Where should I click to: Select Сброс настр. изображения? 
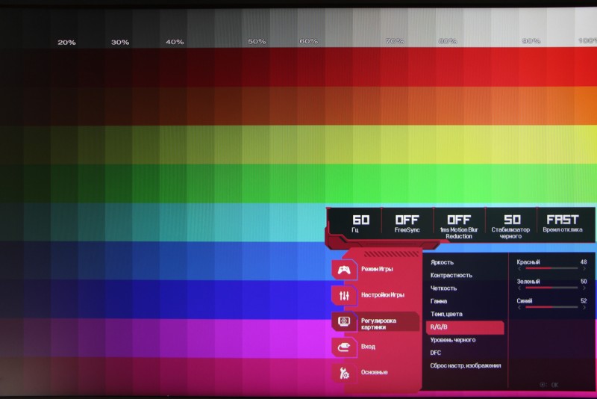466,366
